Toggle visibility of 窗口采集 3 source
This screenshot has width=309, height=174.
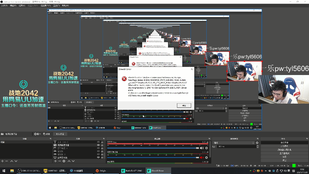[x=98, y=148]
